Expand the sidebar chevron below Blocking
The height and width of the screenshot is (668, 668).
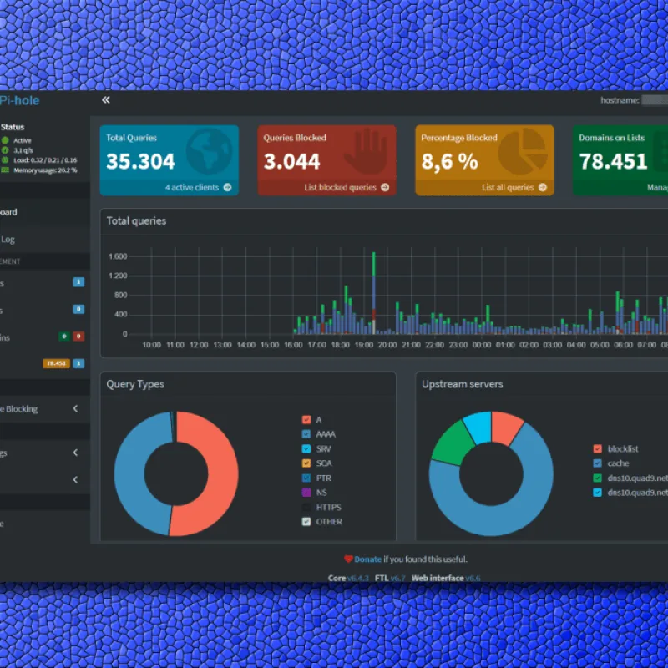tap(75, 453)
